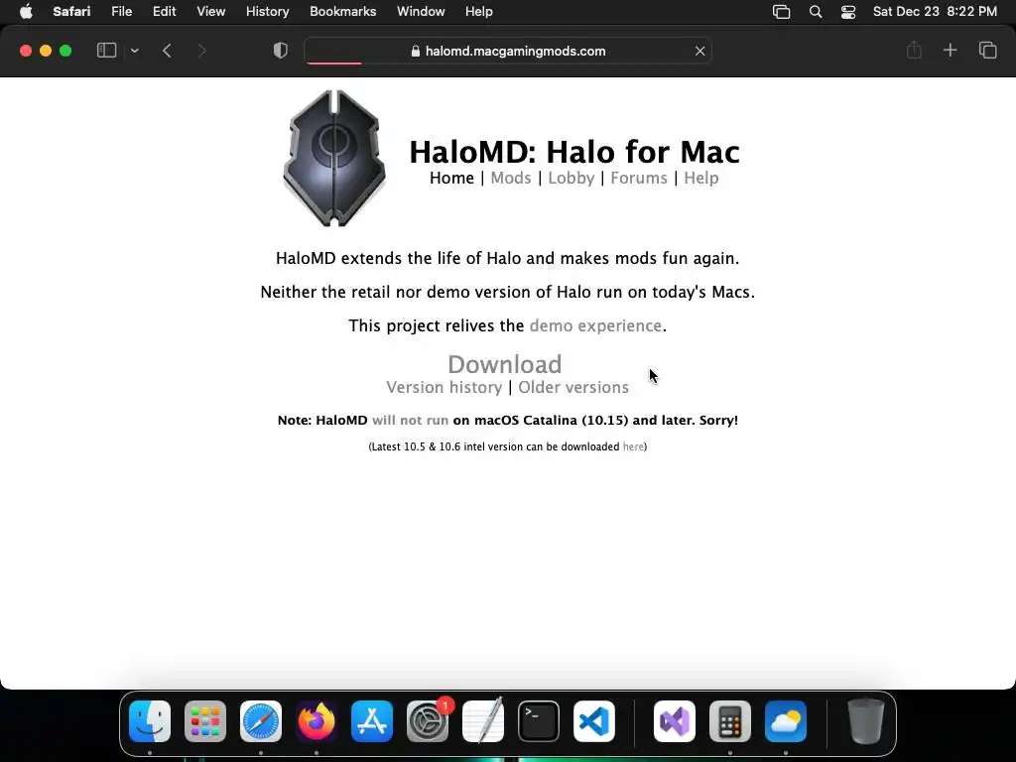
Task: Open Weather app from the Dock
Action: (786, 721)
